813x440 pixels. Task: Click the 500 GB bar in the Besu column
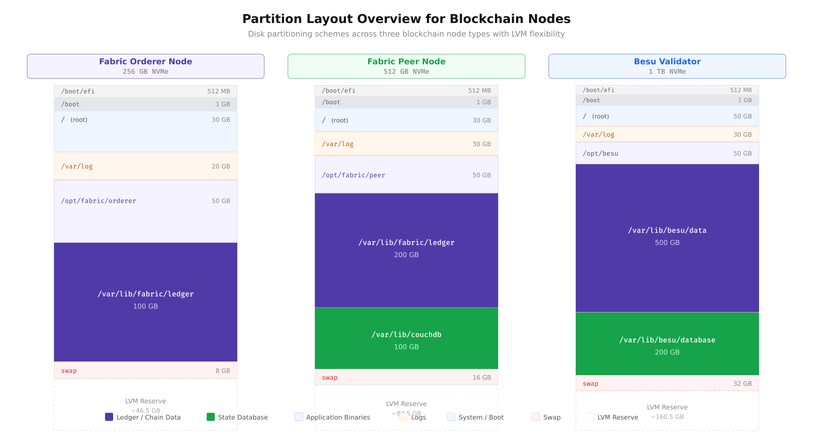pos(667,242)
